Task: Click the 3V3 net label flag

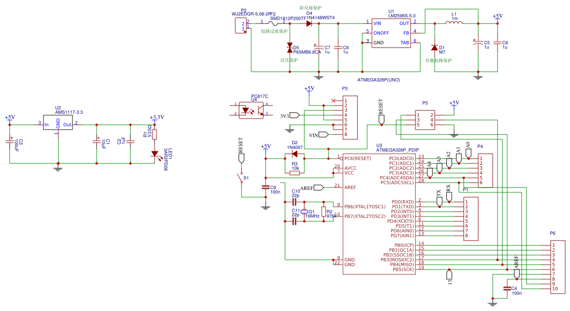Action: tap(294, 115)
